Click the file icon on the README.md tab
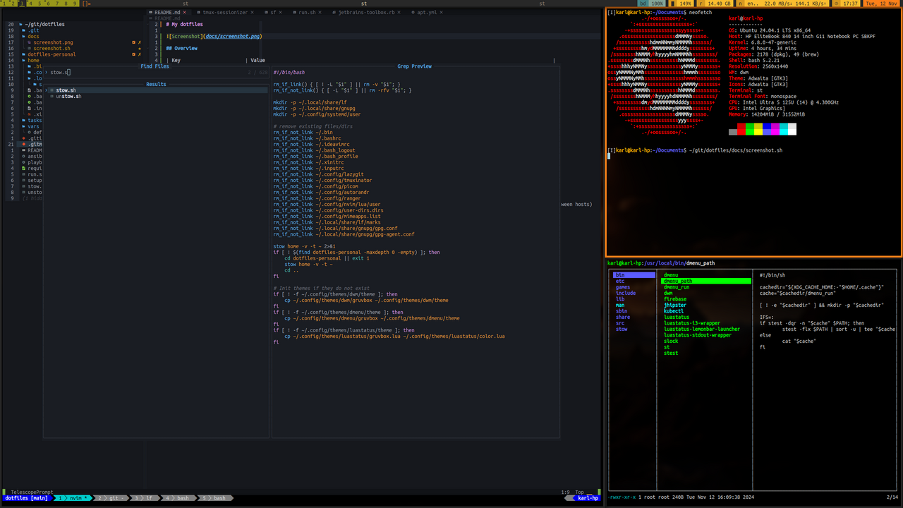903x508 pixels. point(150,12)
